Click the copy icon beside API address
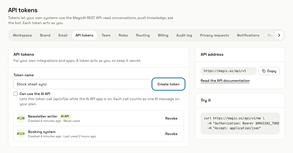Viewport: 293px width, 153px height. click(x=264, y=71)
